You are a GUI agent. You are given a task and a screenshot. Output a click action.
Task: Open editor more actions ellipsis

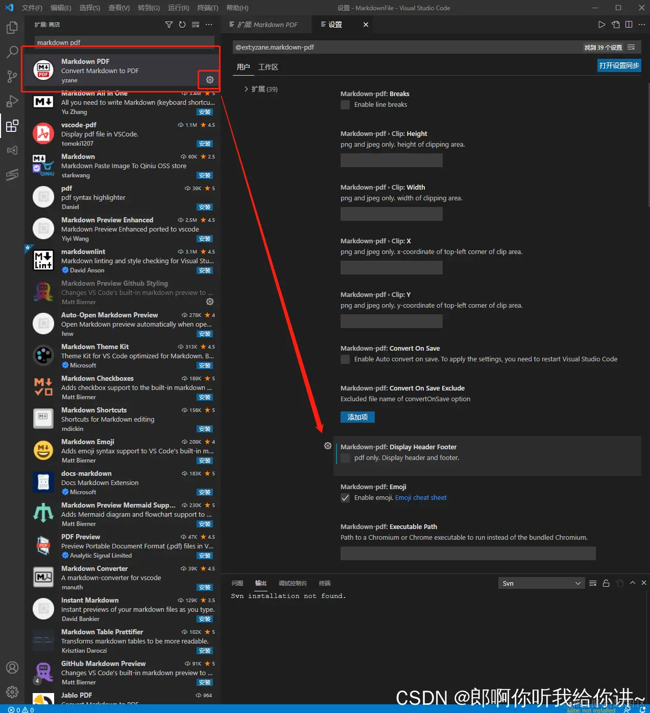tap(642, 25)
